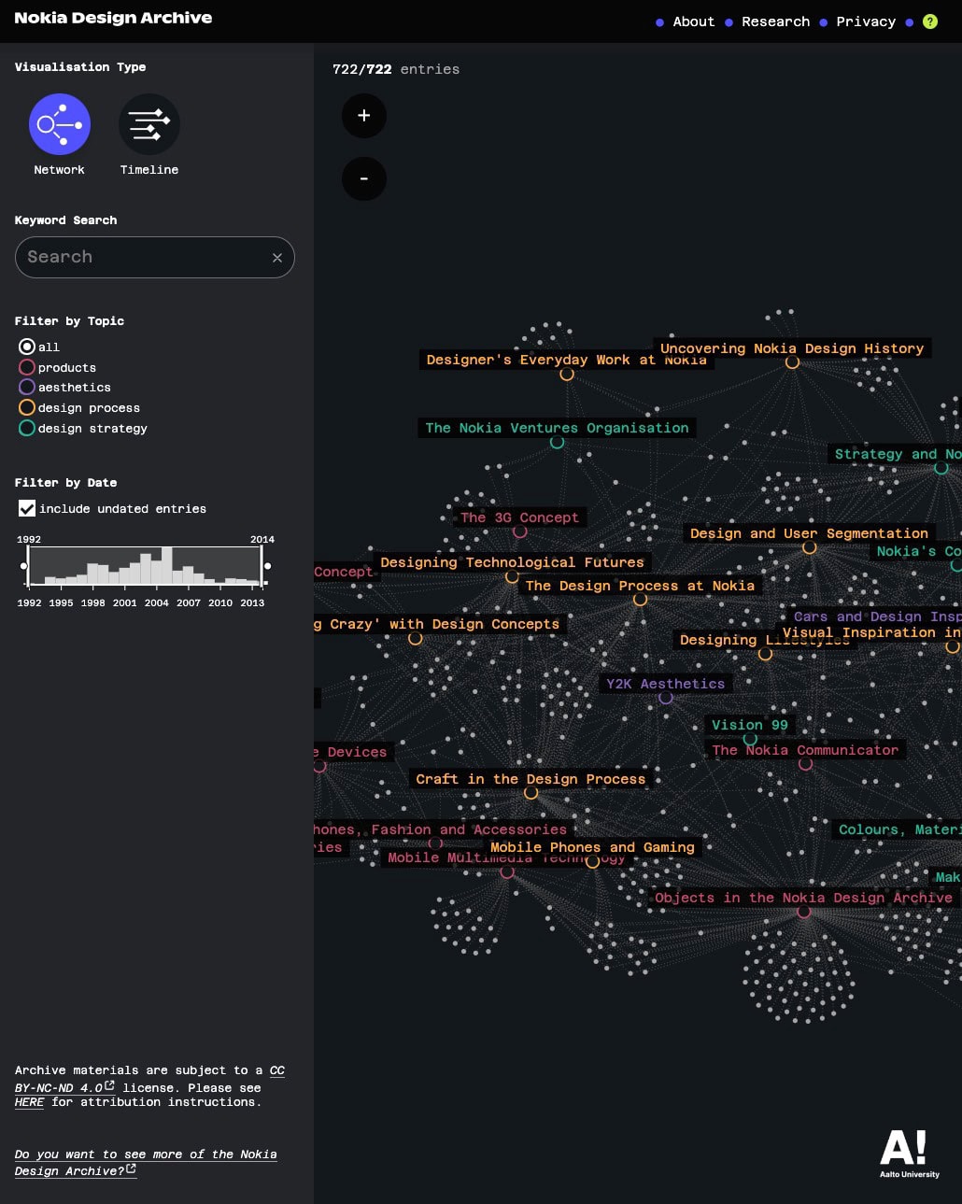Select 'The Nokia Ventures Organisation' node
Image resolution: width=962 pixels, height=1204 pixels.
click(x=557, y=442)
